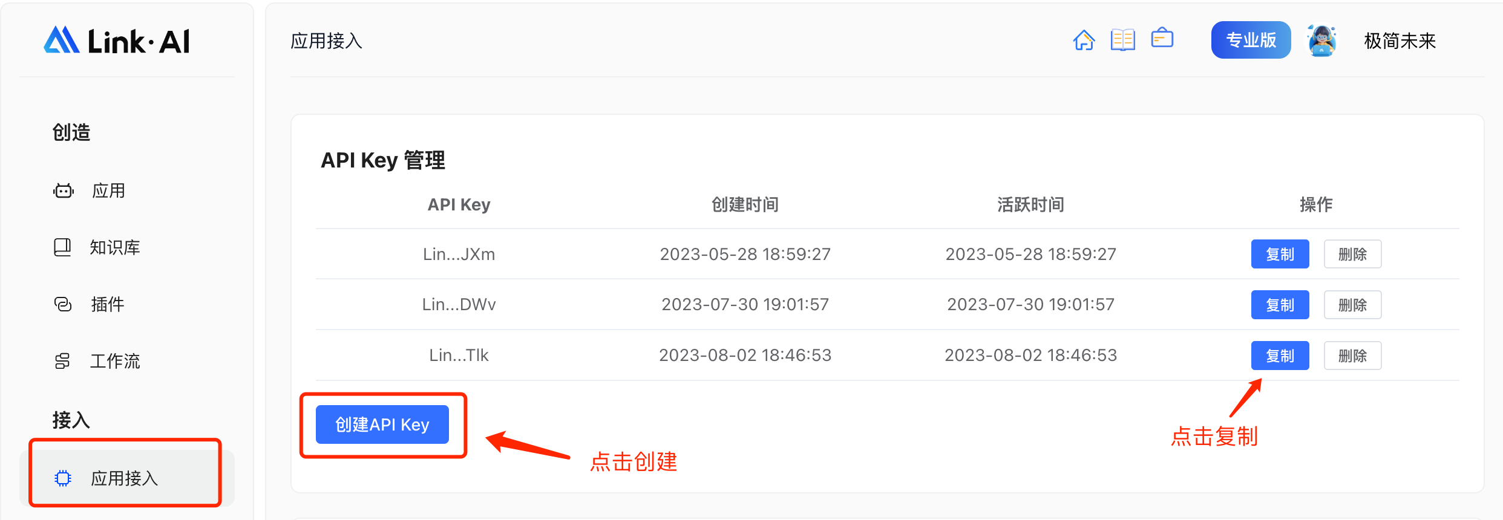Click the 极简未来 username
1503x520 pixels.
click(x=1400, y=41)
